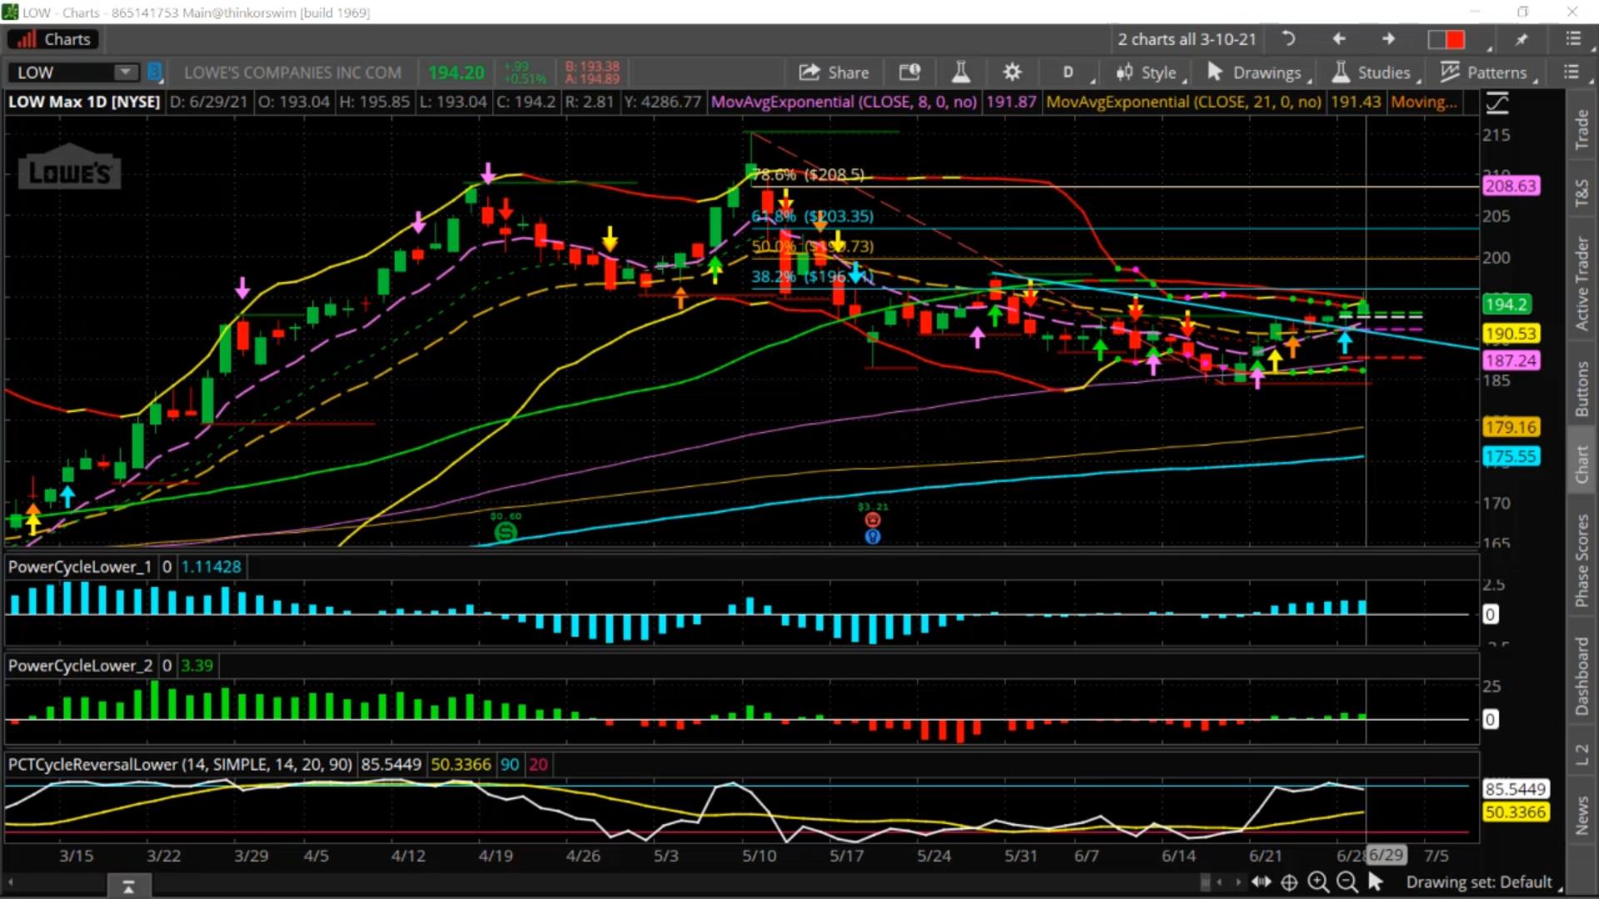Click the 208.63 price label
Image resolution: width=1599 pixels, height=899 pixels.
[x=1511, y=186]
